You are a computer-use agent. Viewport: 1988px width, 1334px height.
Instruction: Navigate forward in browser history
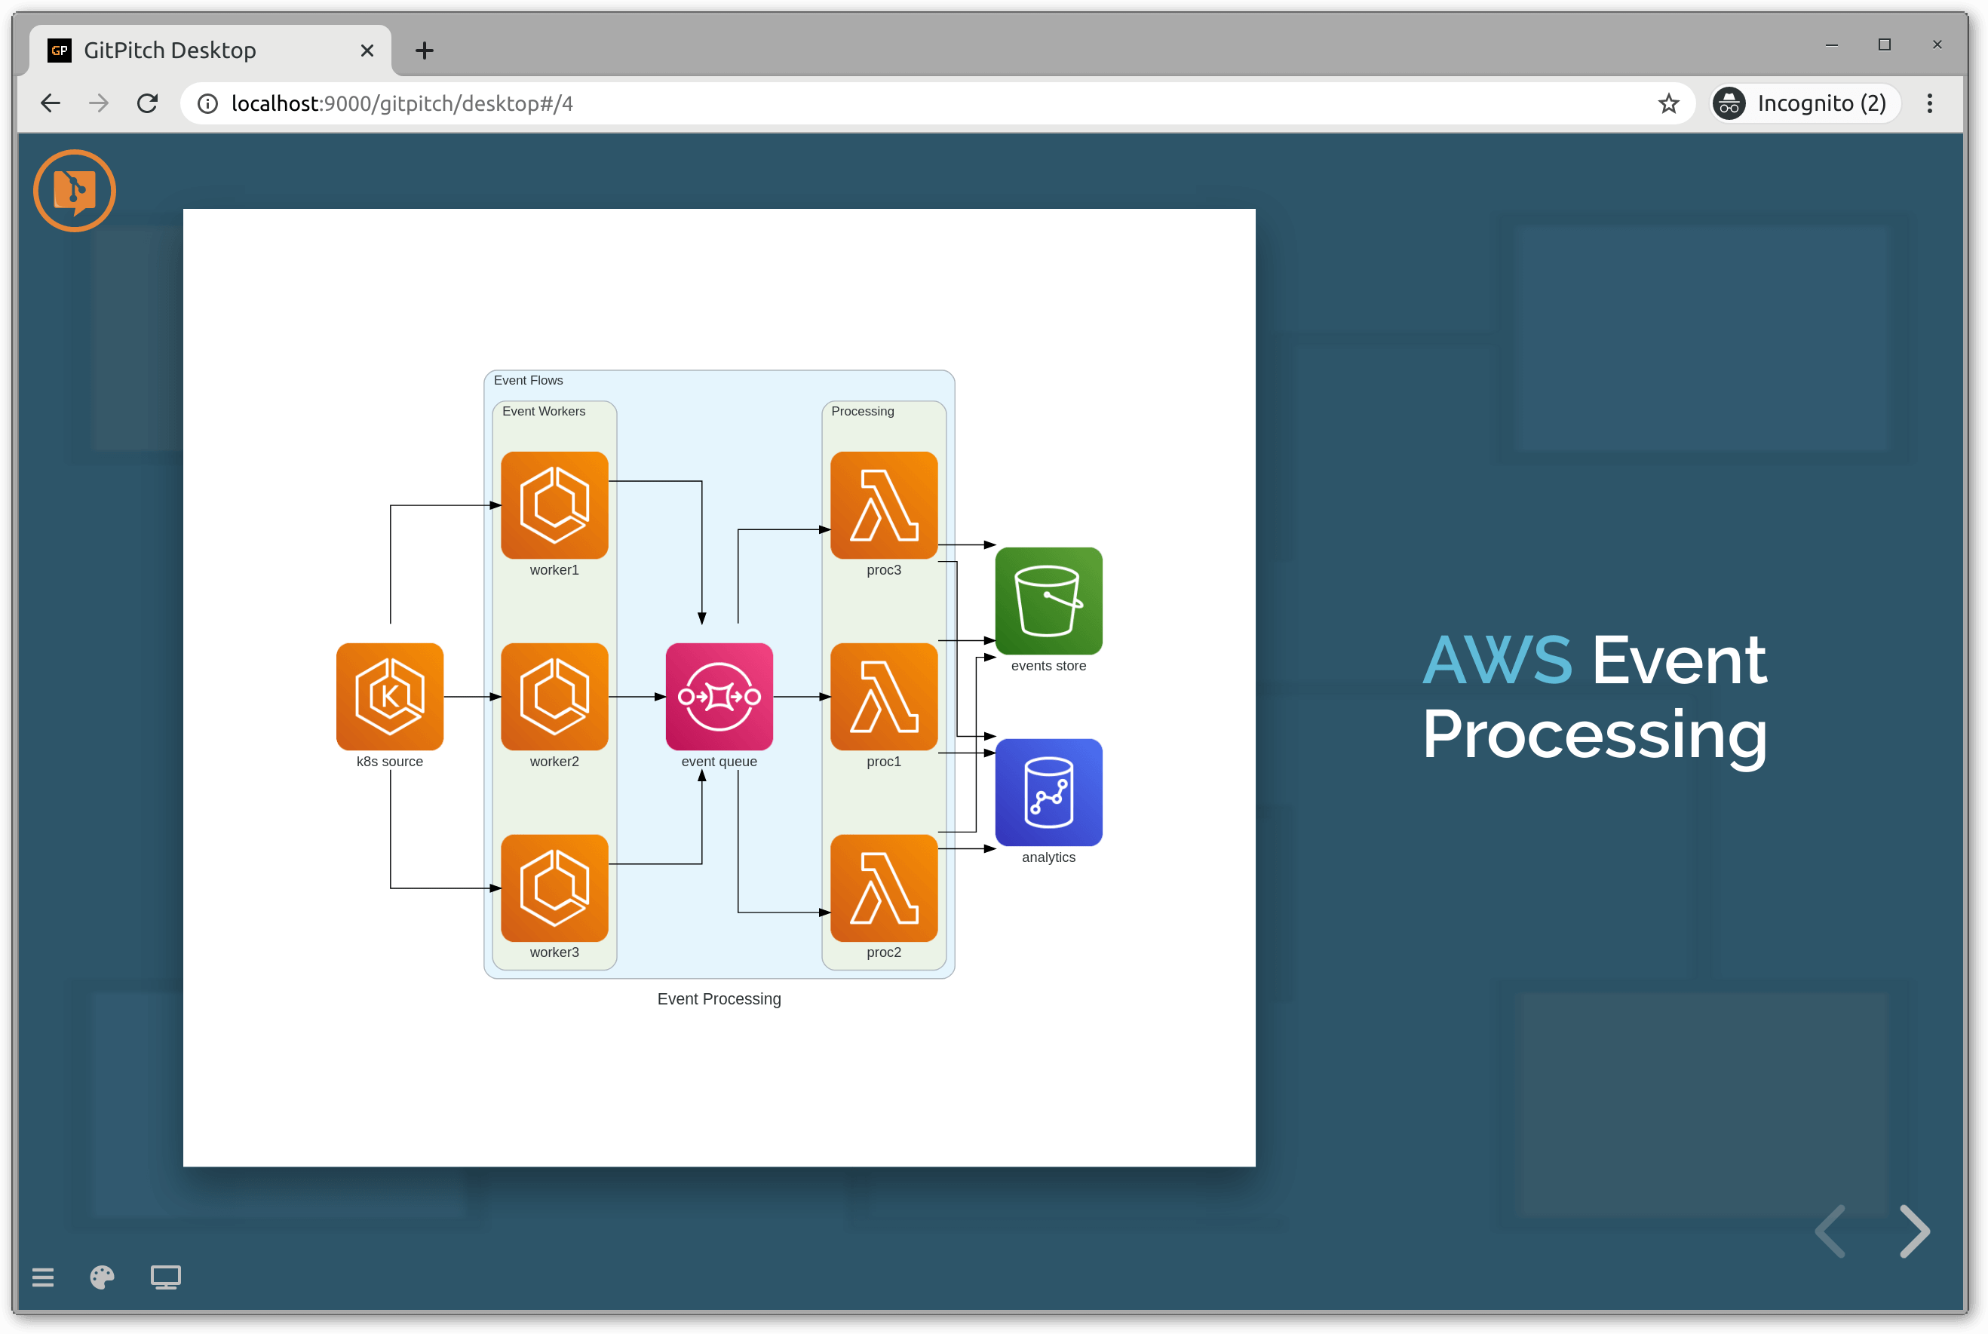click(x=99, y=103)
